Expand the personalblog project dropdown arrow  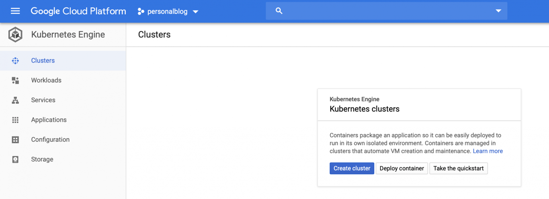196,12
